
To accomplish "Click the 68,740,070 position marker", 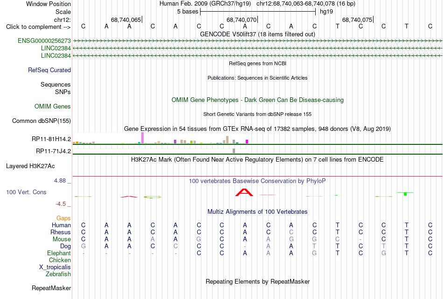I will (x=242, y=20).
